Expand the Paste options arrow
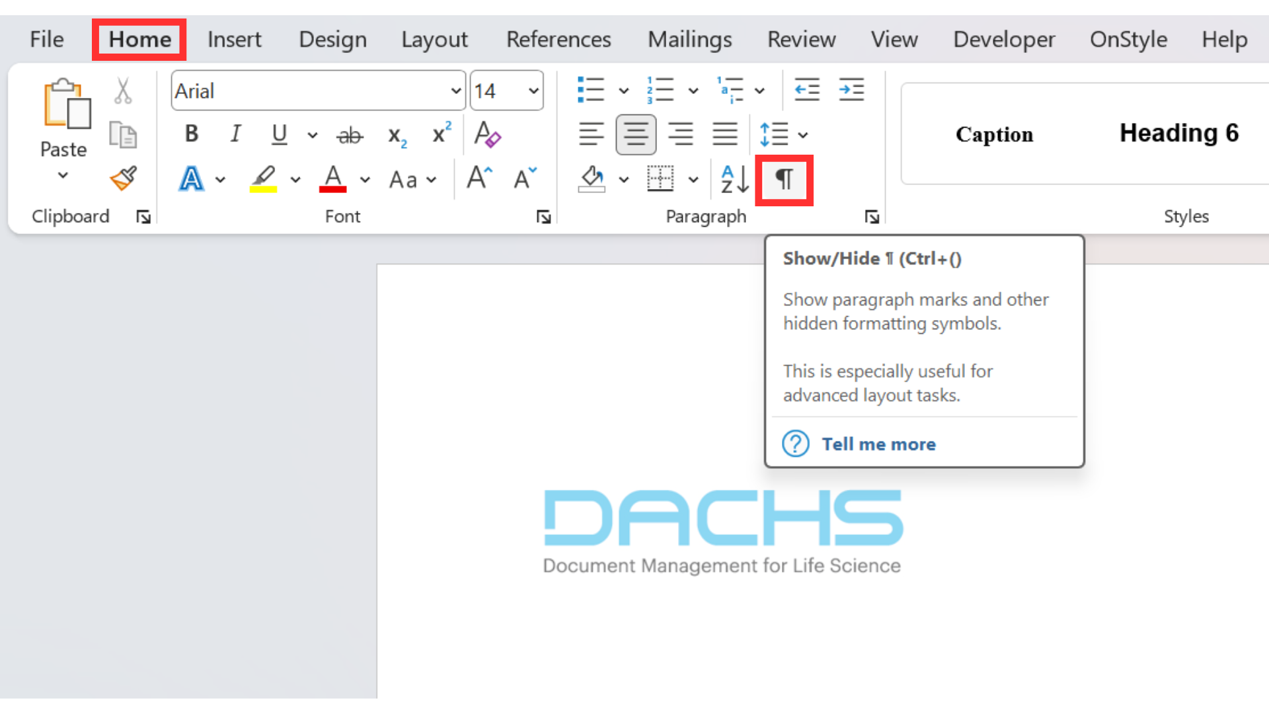Viewport: 1269px width, 714px height. pyautogui.click(x=63, y=176)
